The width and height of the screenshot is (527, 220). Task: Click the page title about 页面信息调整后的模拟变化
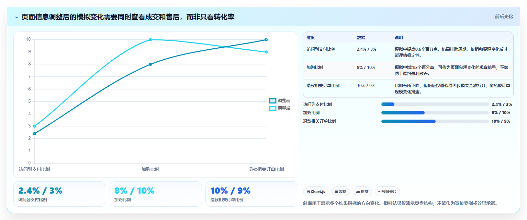128,17
